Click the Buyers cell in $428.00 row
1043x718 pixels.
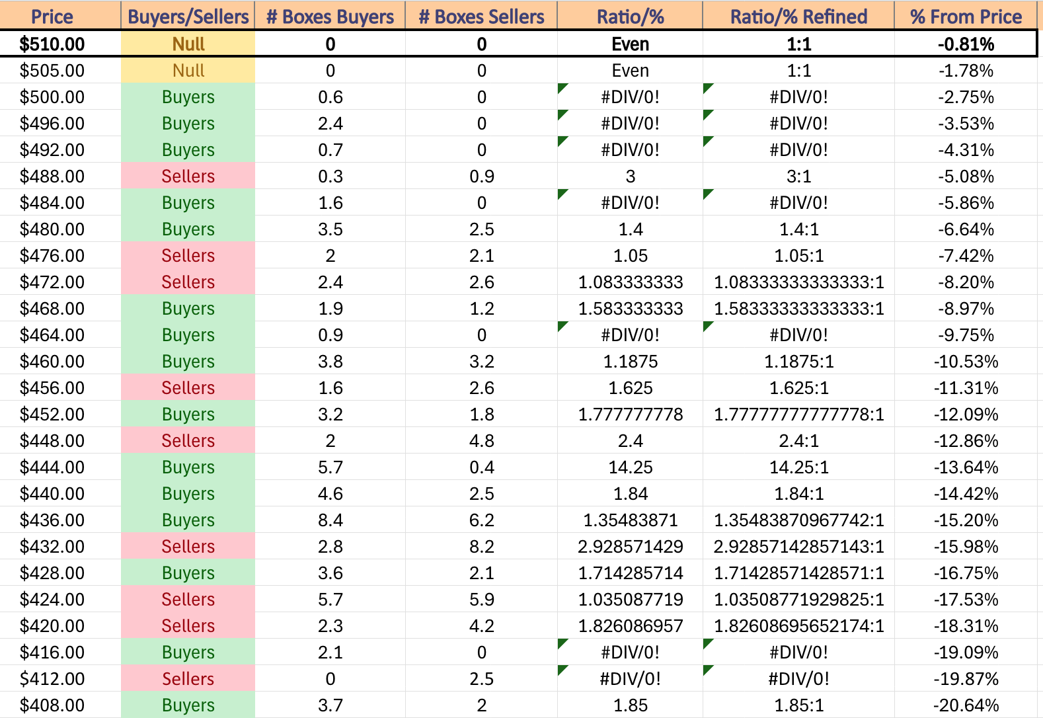188,573
